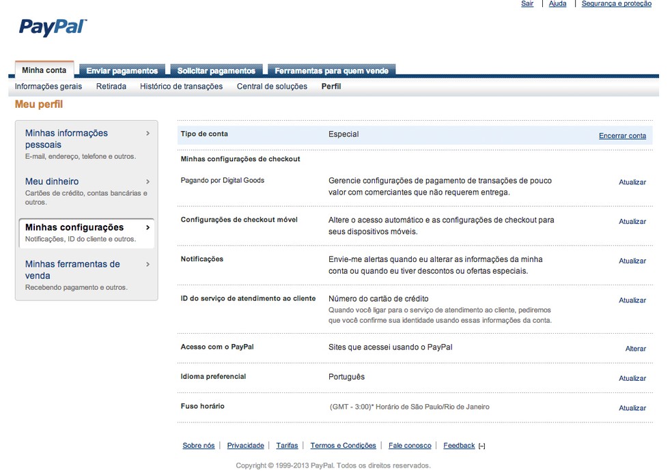Viewport: 672px width, 475px height.
Task: Open the Ajuda help link
Action: coord(557,3)
